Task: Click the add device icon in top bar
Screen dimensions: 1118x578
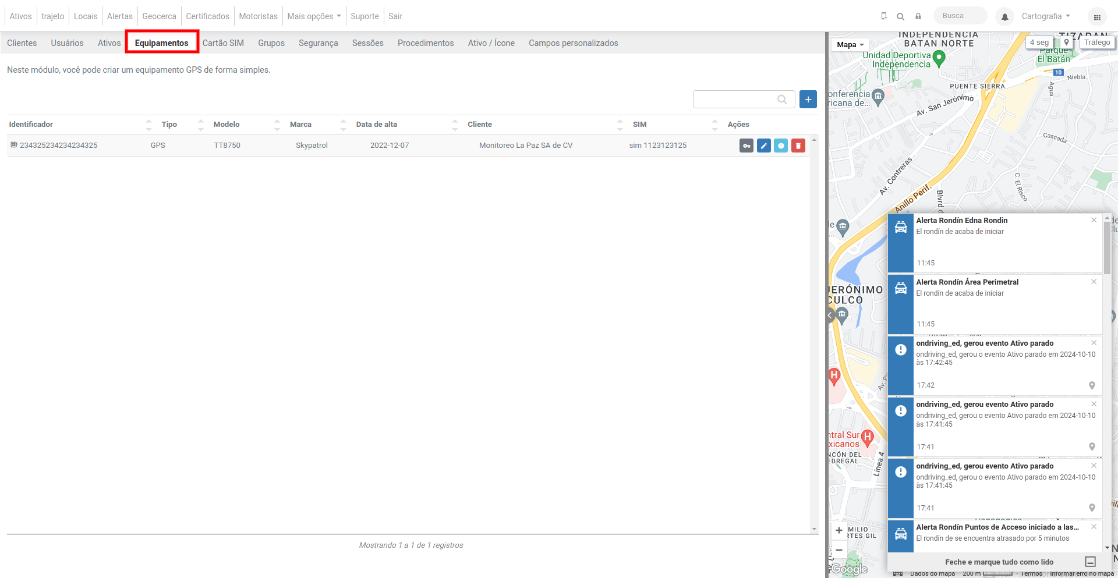Action: (x=884, y=16)
